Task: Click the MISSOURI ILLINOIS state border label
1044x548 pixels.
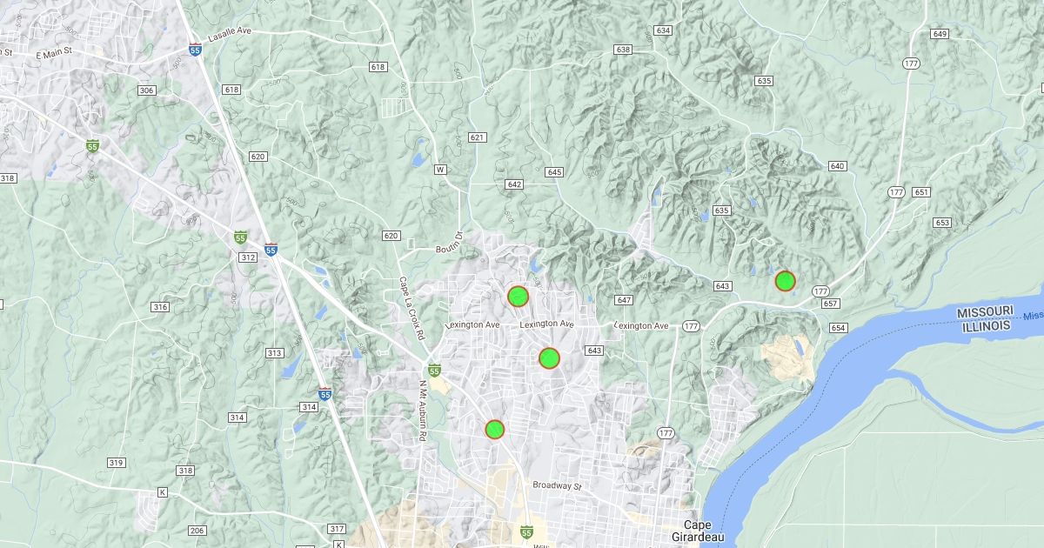Action: [x=985, y=318]
